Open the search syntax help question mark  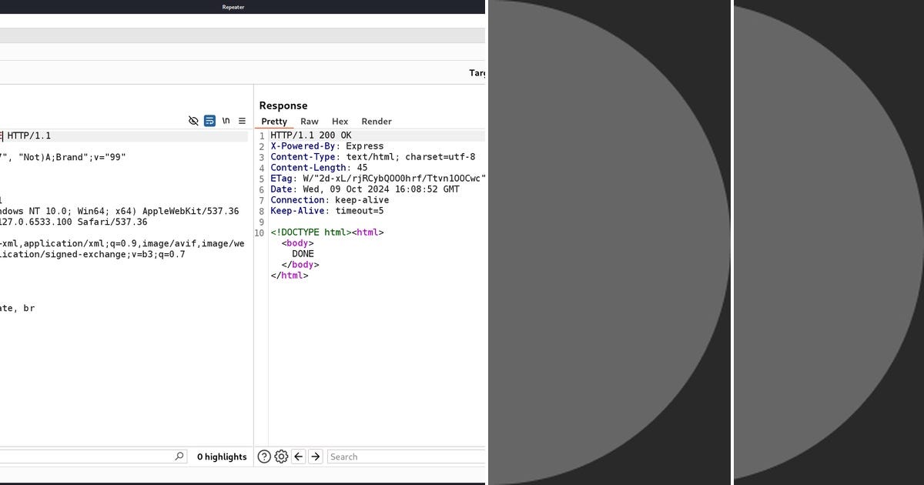[264, 457]
